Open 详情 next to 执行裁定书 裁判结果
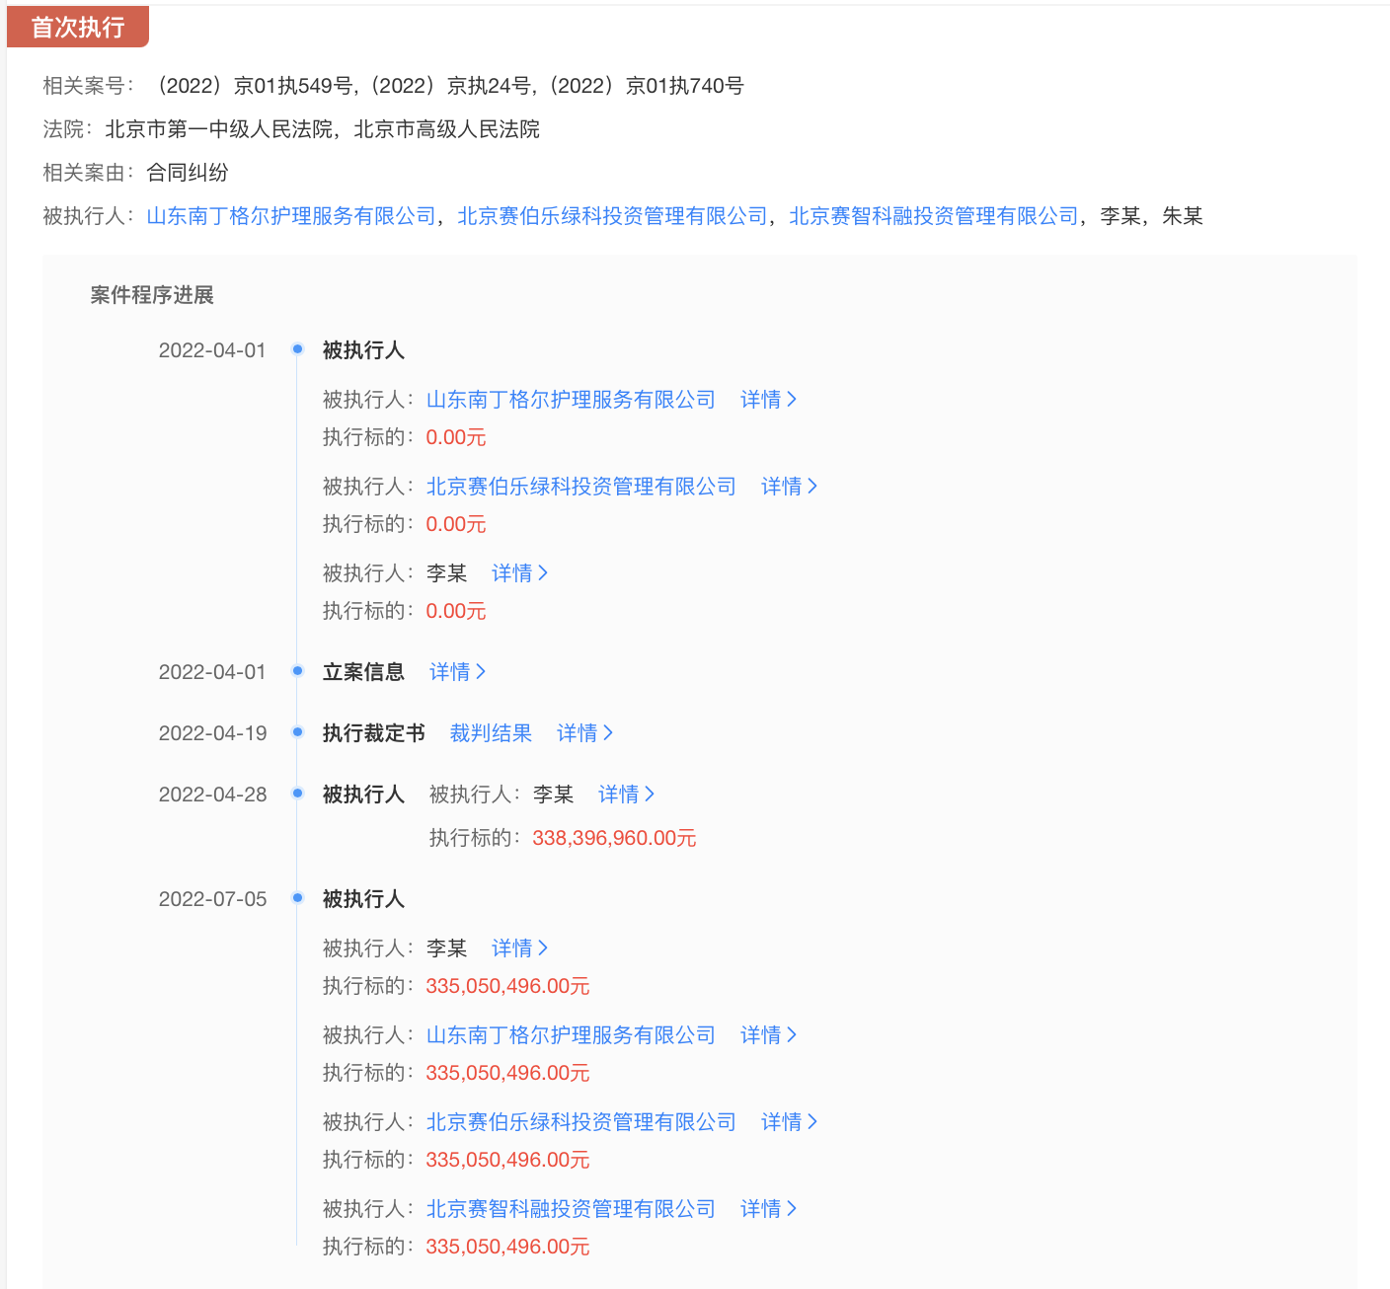 click(x=584, y=733)
